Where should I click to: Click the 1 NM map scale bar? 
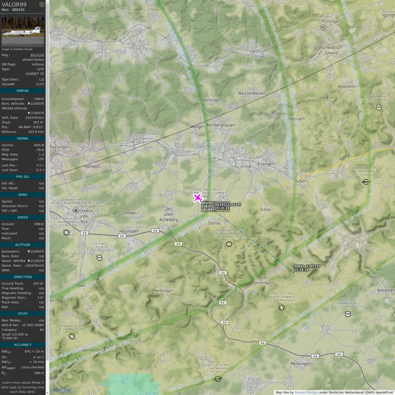pyautogui.click(x=62, y=391)
